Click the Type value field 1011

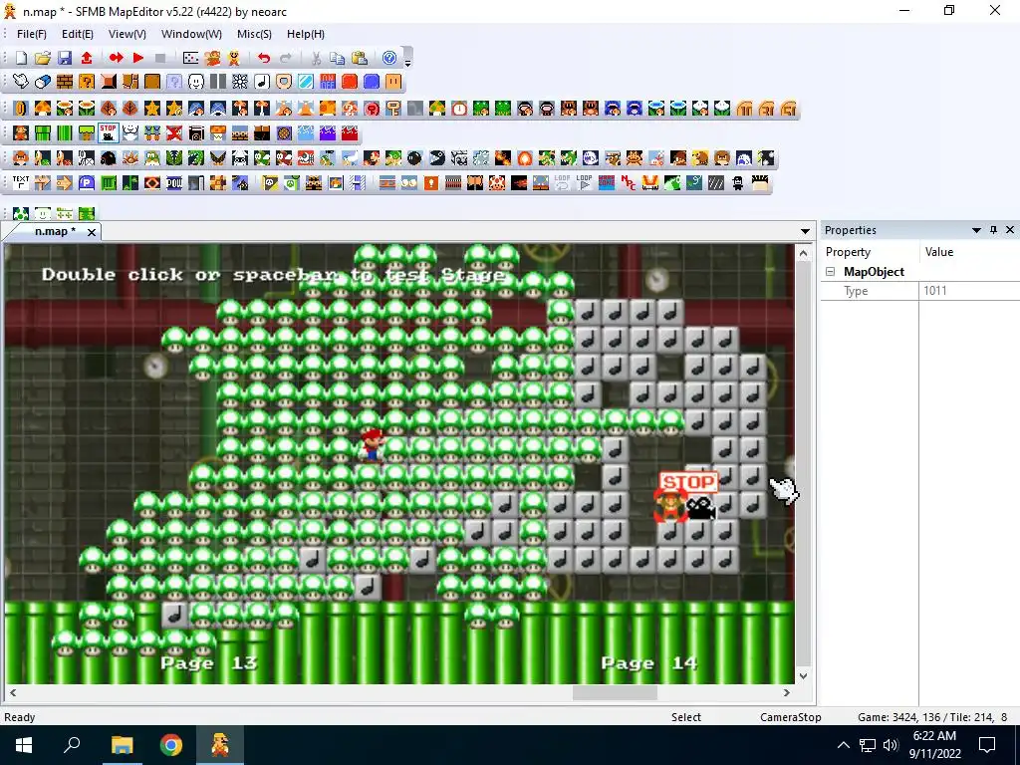[969, 291]
